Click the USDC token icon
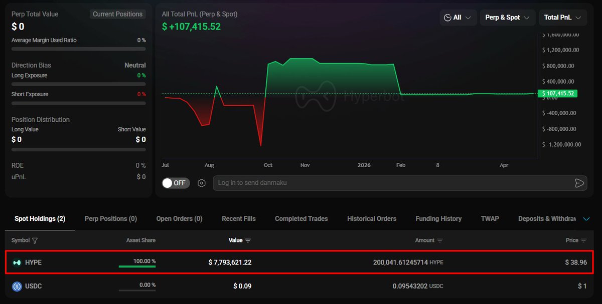Viewport: 602px width, 304px height. tap(17, 286)
